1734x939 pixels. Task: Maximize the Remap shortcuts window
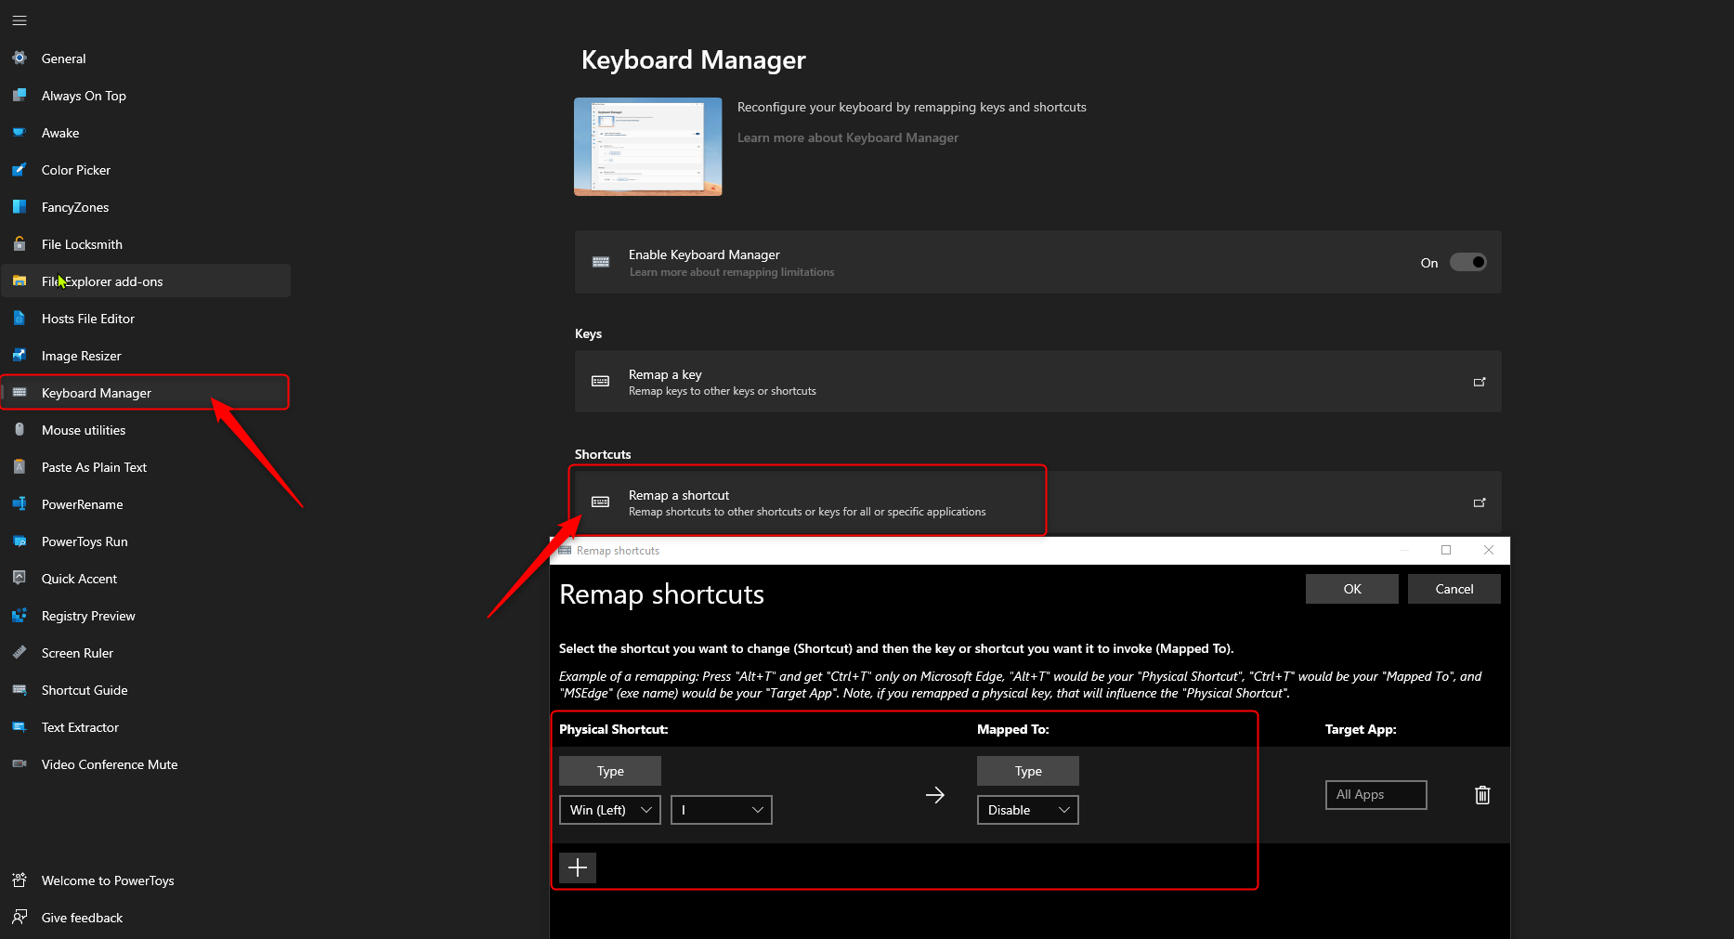pyautogui.click(x=1446, y=550)
